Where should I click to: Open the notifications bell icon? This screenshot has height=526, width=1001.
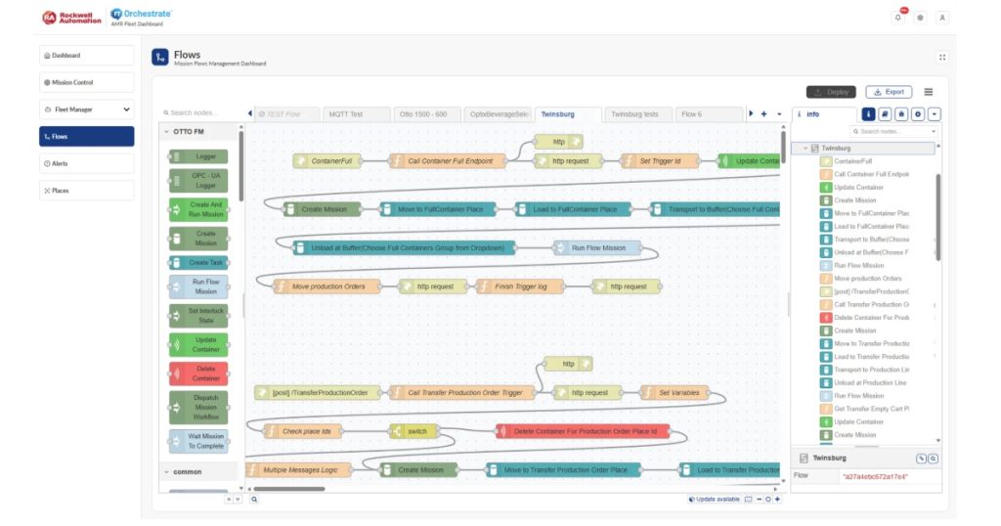click(x=898, y=18)
